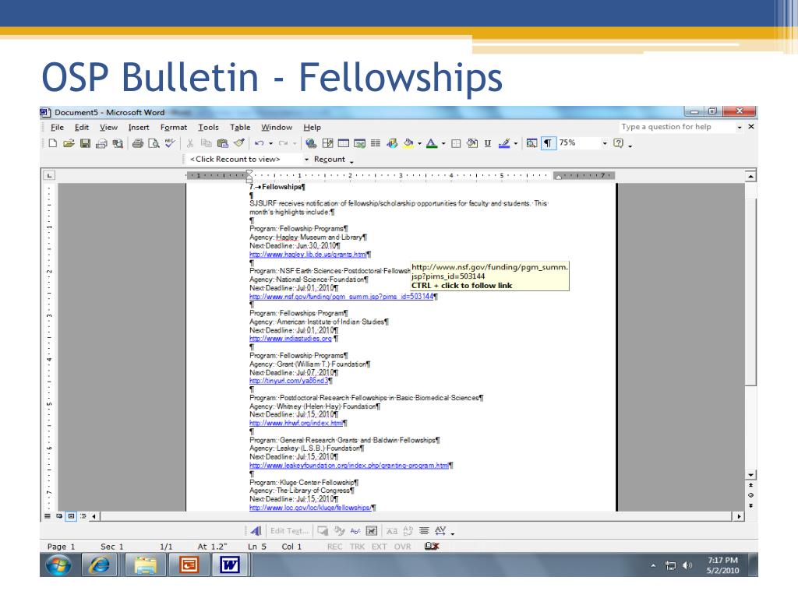Open the help question box dropdown arrow
The image size is (798, 598).
[x=739, y=127]
